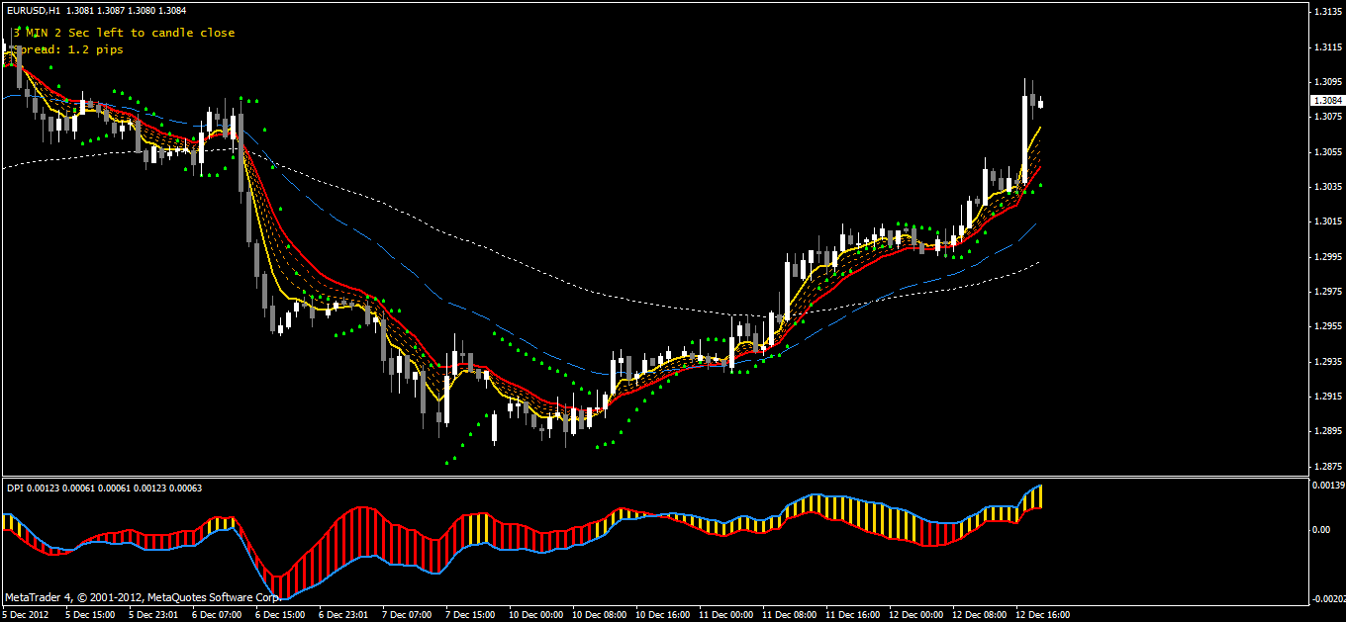Click price axis level 1.2975
The width and height of the screenshot is (1346, 622).
[1327, 292]
